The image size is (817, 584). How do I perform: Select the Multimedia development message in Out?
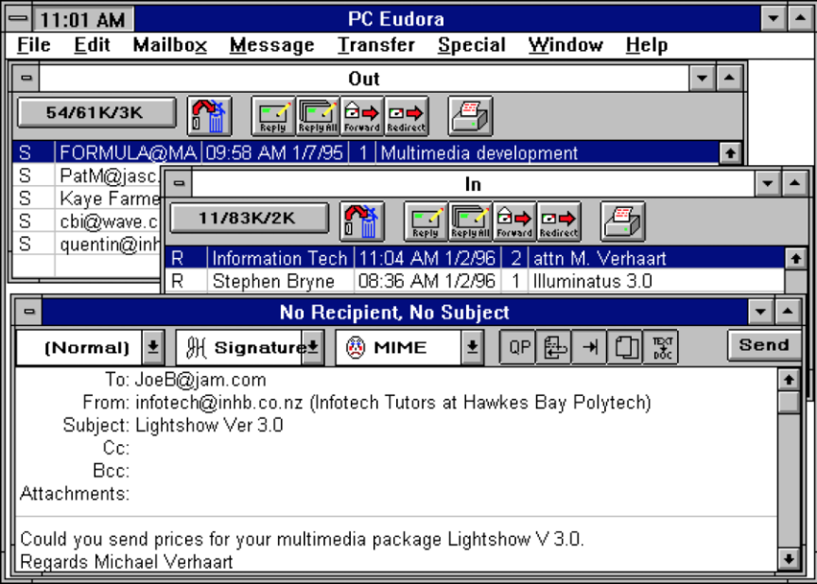(365, 153)
